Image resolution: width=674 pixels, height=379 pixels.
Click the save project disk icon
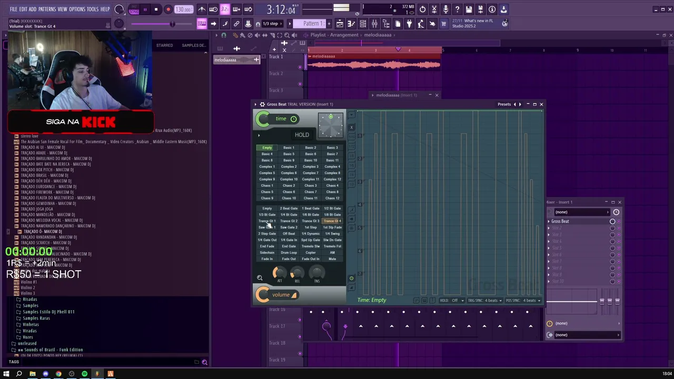tap(469, 9)
